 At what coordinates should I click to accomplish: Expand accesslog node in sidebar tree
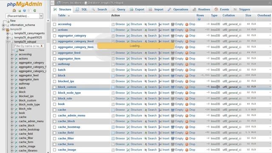(12, 54)
